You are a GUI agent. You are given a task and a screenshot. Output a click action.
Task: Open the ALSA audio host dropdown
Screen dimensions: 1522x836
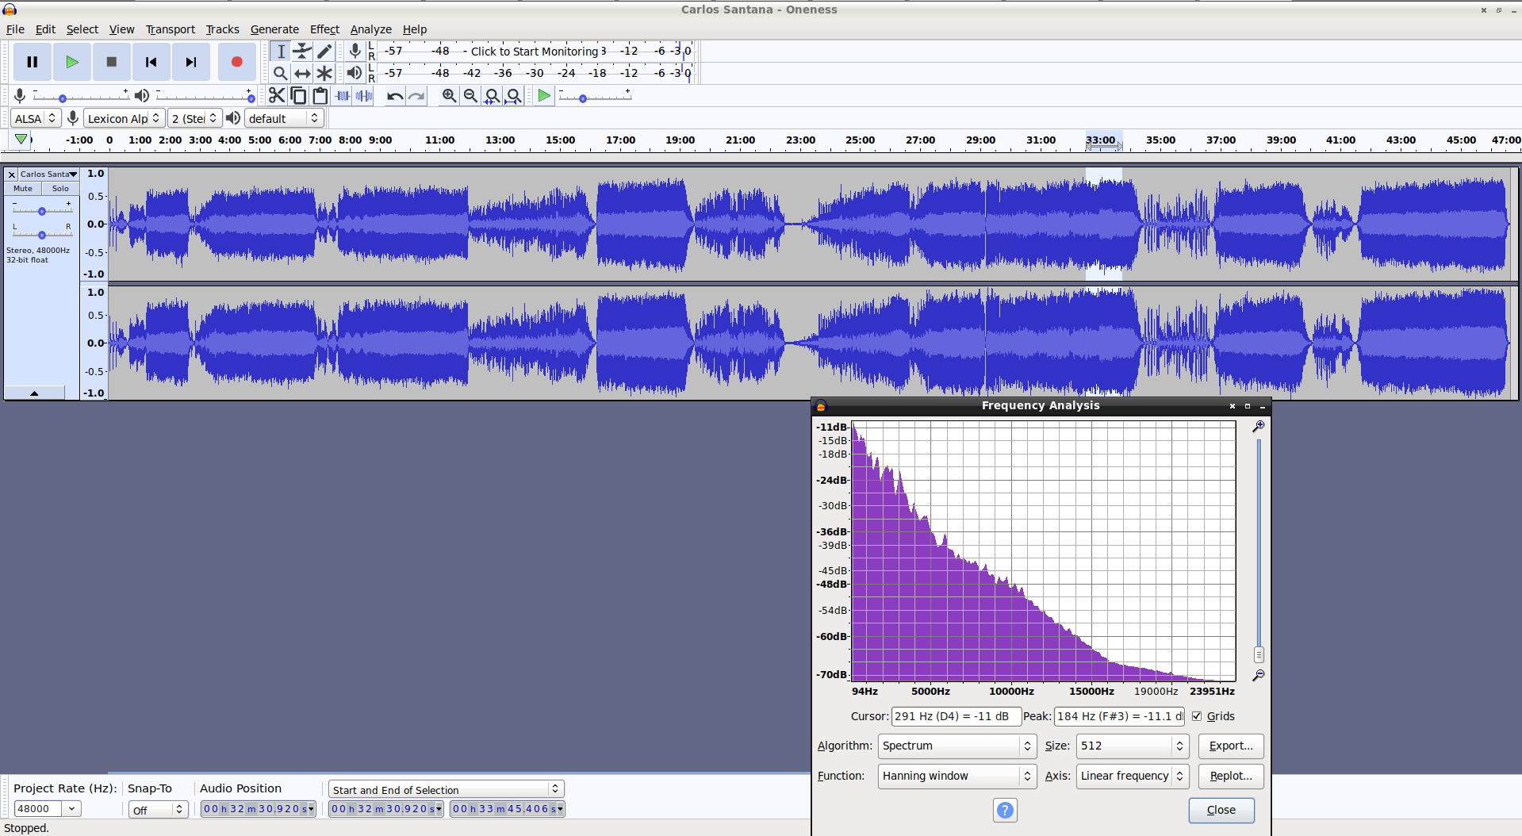[x=36, y=118]
